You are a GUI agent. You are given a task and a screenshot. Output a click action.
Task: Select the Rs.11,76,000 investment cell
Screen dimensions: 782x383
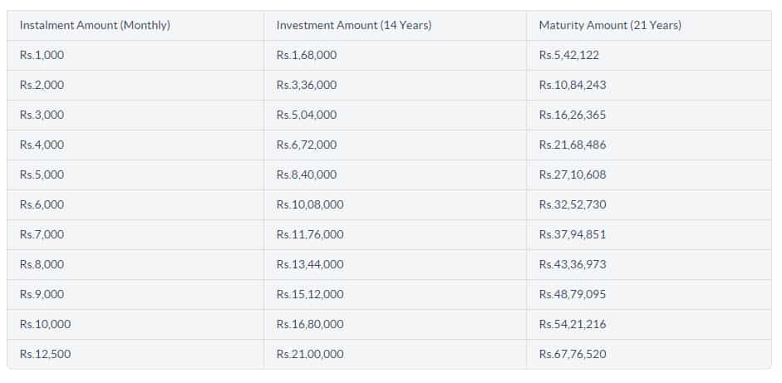point(310,235)
